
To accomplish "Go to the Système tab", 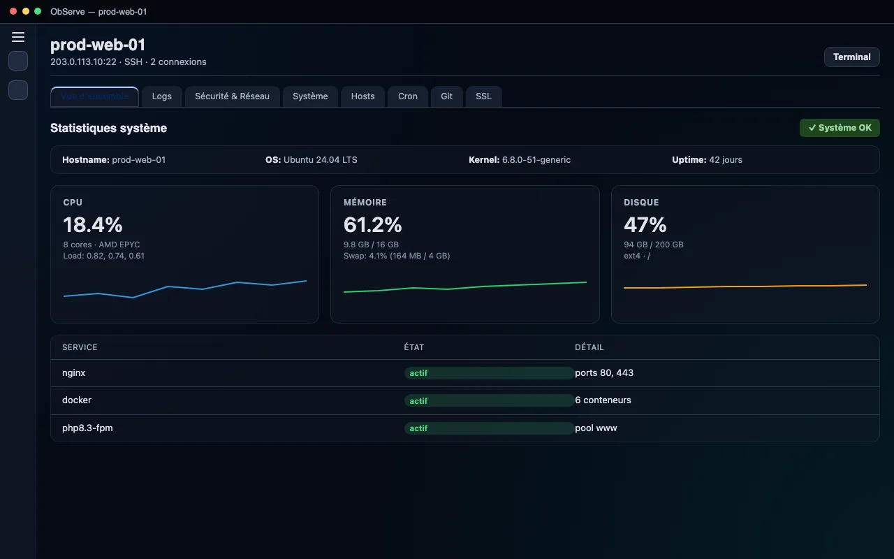I will click(310, 96).
